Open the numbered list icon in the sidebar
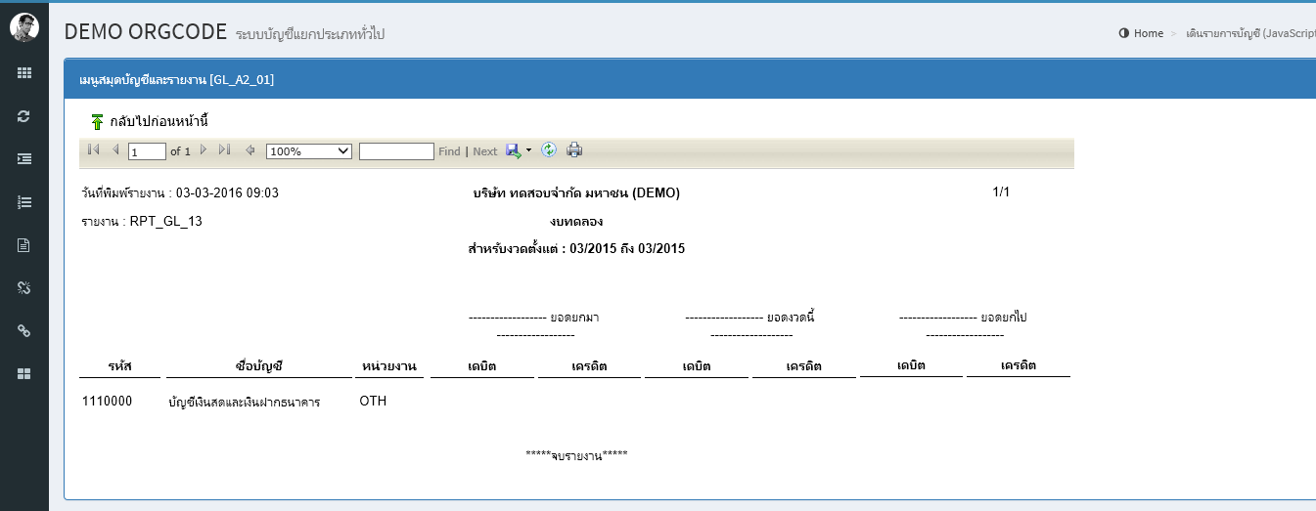1316x511 pixels. [x=24, y=201]
